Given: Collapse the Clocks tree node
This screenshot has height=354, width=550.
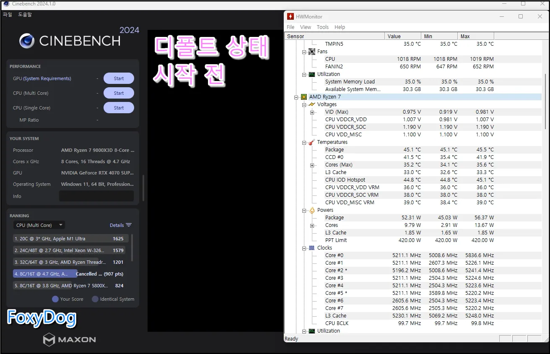Looking at the screenshot, I should (304, 248).
